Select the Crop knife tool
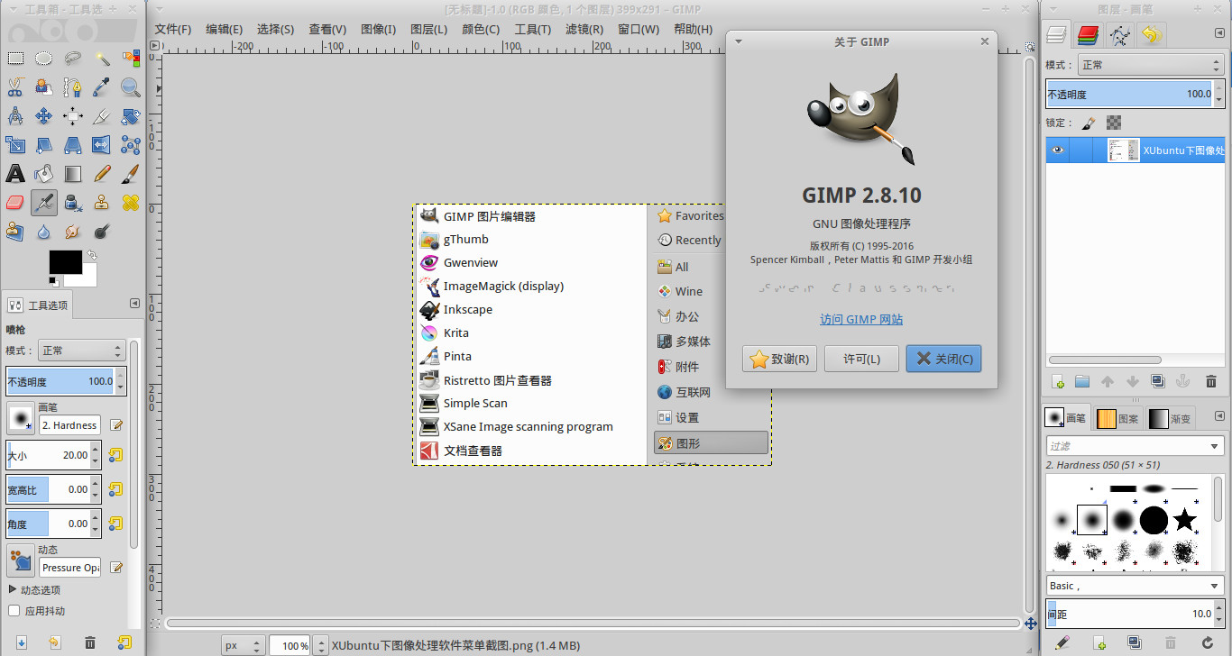1232x656 pixels. 102,116
